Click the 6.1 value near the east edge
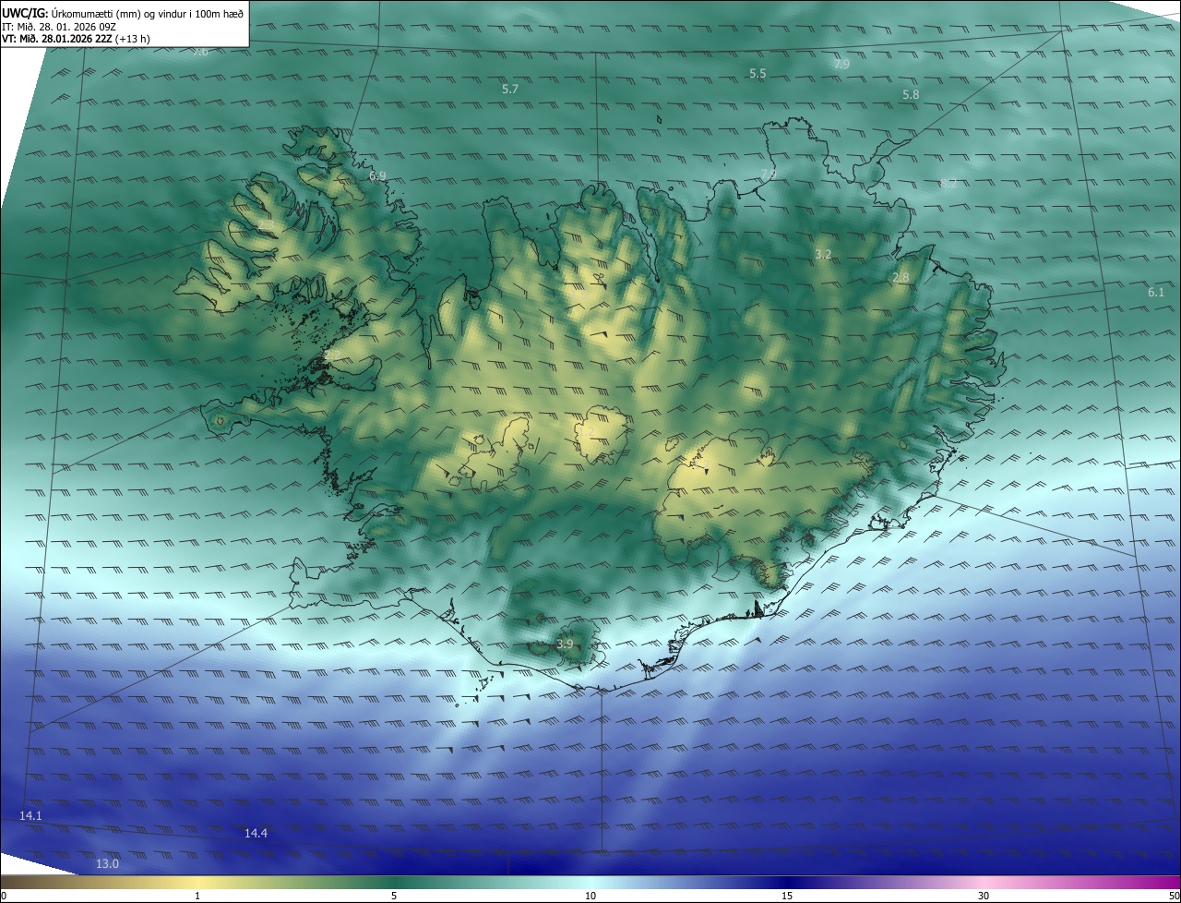1181x903 pixels. click(1156, 293)
